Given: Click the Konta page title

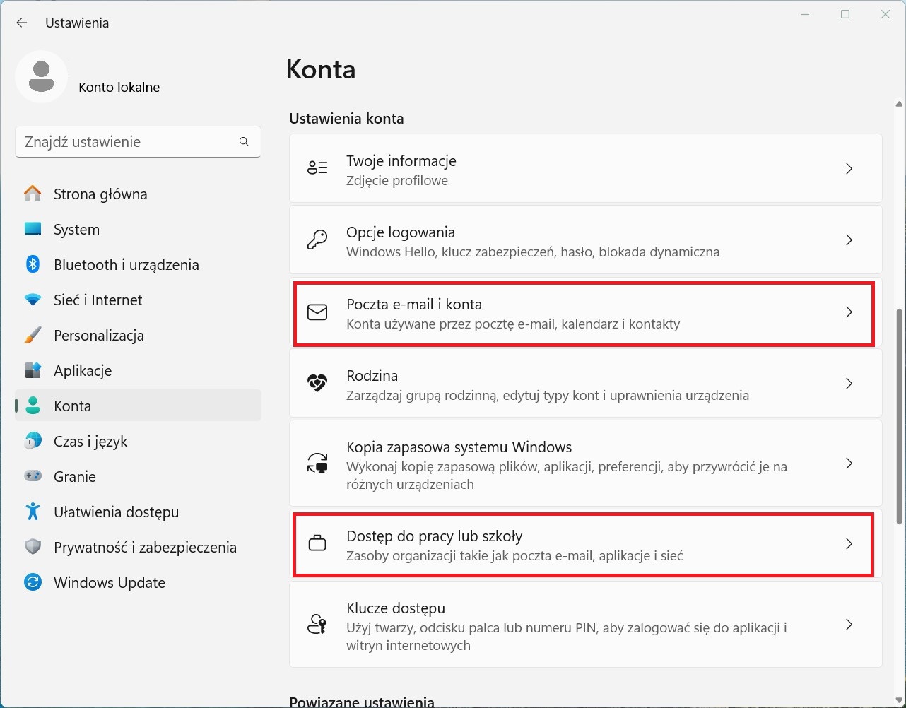Looking at the screenshot, I should click(x=321, y=69).
